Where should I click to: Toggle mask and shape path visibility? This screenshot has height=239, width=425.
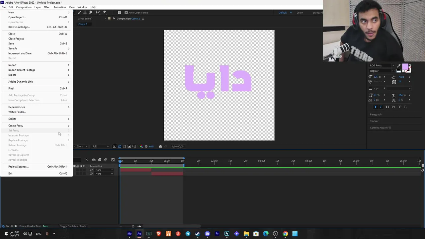tap(125, 146)
